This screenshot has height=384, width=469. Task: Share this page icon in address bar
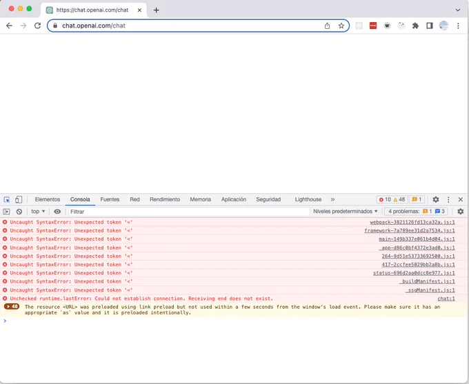(327, 26)
